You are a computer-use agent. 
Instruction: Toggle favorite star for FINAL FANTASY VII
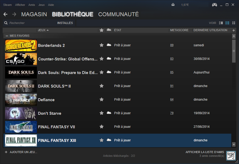point(101,126)
